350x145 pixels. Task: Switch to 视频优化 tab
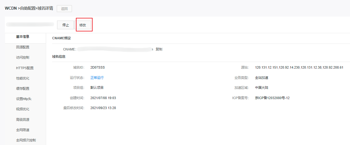[23, 109]
